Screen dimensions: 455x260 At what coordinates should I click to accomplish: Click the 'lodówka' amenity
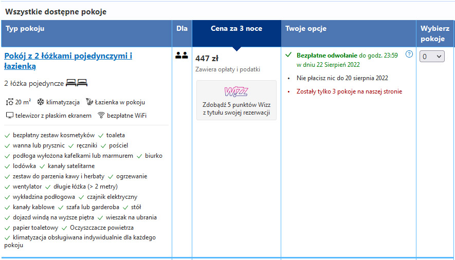(x=24, y=166)
